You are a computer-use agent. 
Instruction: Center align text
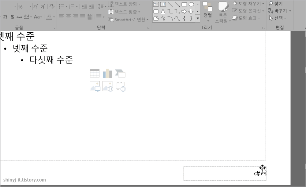[68, 17]
